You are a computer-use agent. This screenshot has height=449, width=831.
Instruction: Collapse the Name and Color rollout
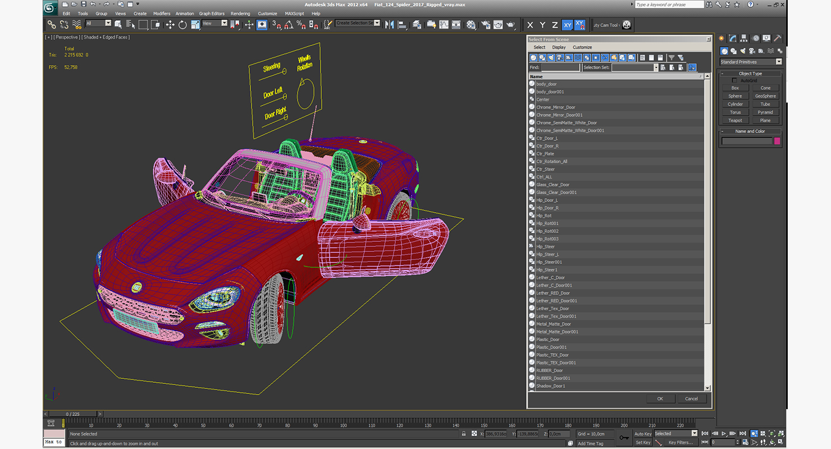(x=751, y=131)
